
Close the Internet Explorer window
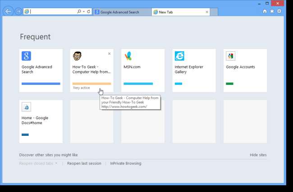pos(278,3)
